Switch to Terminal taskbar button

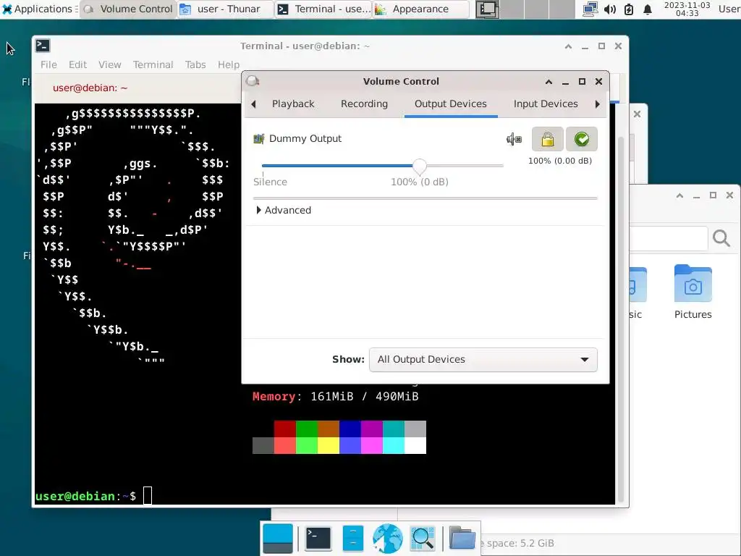pos(323,9)
